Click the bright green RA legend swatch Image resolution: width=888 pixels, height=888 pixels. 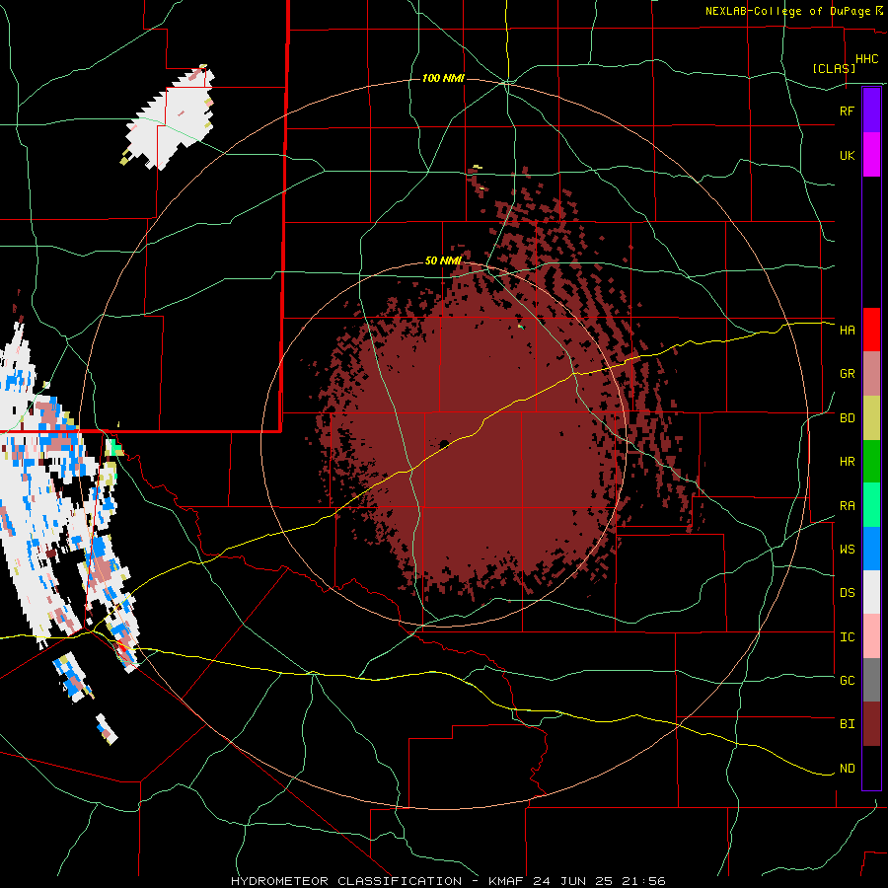click(871, 505)
